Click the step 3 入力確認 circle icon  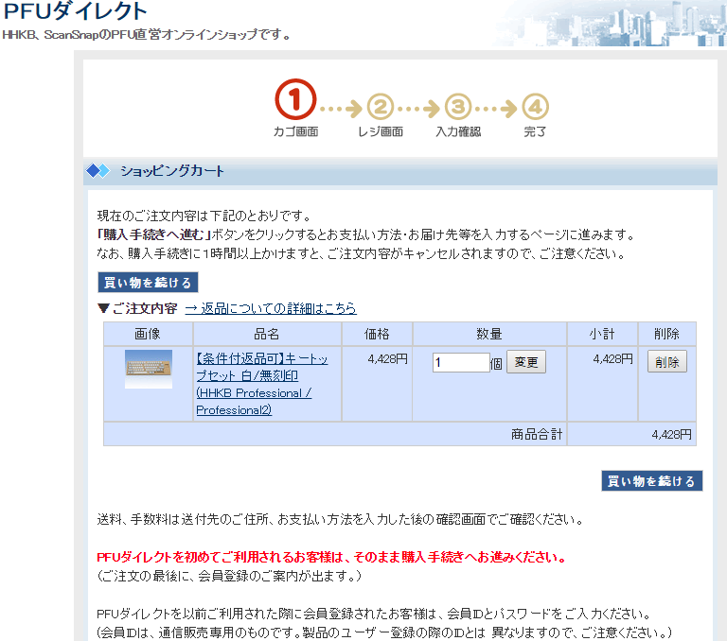click(458, 107)
